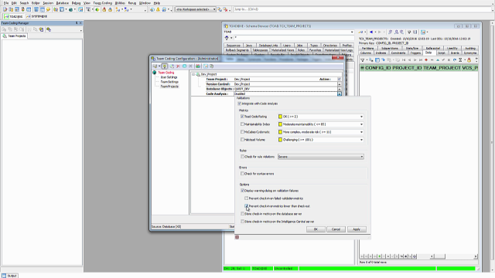Image resolution: width=495 pixels, height=278 pixels.
Task: Click the filter funnel icon in data grid toolbar
Action: [x=363, y=60]
